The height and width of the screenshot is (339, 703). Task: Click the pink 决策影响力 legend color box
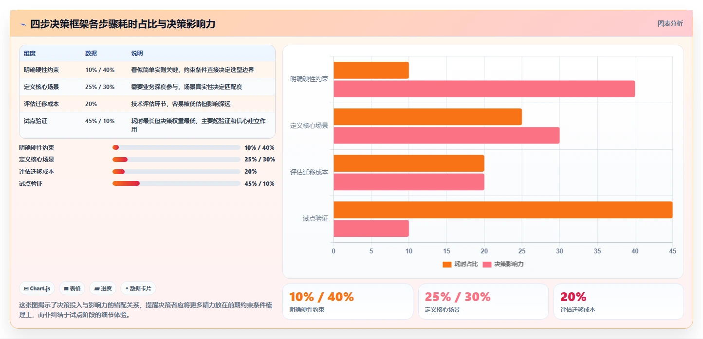tap(487, 264)
